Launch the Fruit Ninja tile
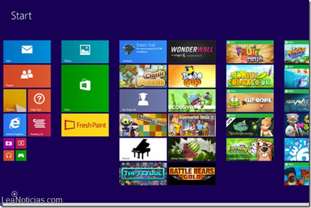The image size is (311, 208). click(250, 52)
